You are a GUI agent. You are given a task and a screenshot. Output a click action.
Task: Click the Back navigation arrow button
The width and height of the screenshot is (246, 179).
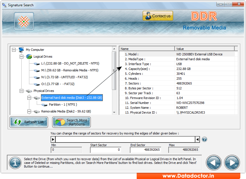pyautogui.click(x=214, y=162)
